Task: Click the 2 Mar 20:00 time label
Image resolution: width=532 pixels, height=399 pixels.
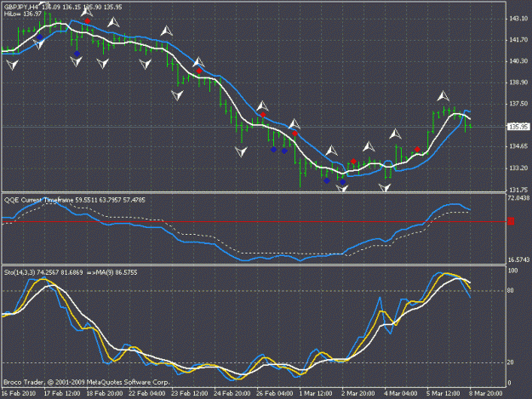Action: tap(358, 393)
